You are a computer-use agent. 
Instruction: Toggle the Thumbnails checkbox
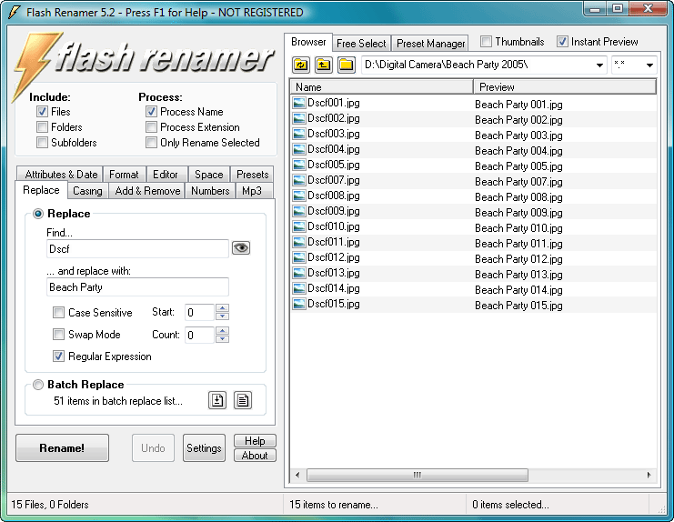[x=486, y=42]
